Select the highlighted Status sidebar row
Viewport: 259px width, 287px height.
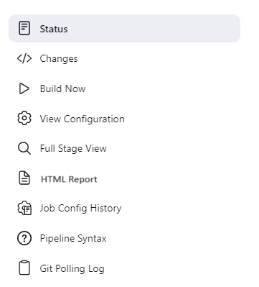pyautogui.click(x=124, y=29)
